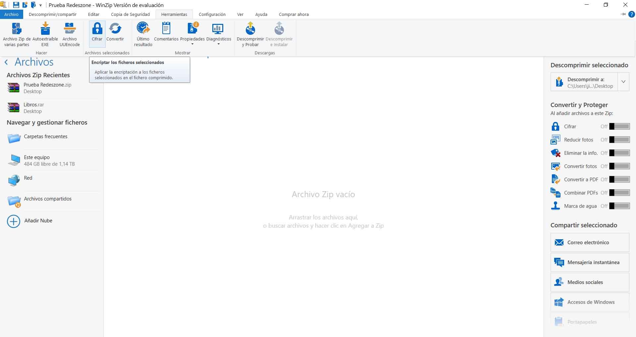
Task: Click the Archivos panel heading
Action: (34, 62)
